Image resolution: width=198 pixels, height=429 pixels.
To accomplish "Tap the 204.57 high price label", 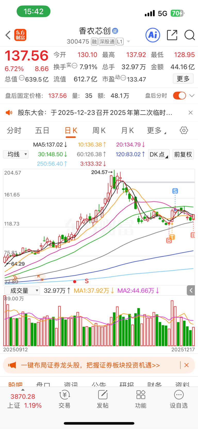I will click(100, 172).
